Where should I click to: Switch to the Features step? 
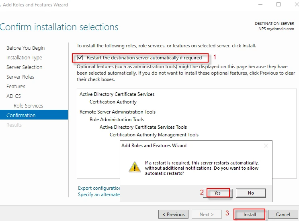[x=16, y=87]
